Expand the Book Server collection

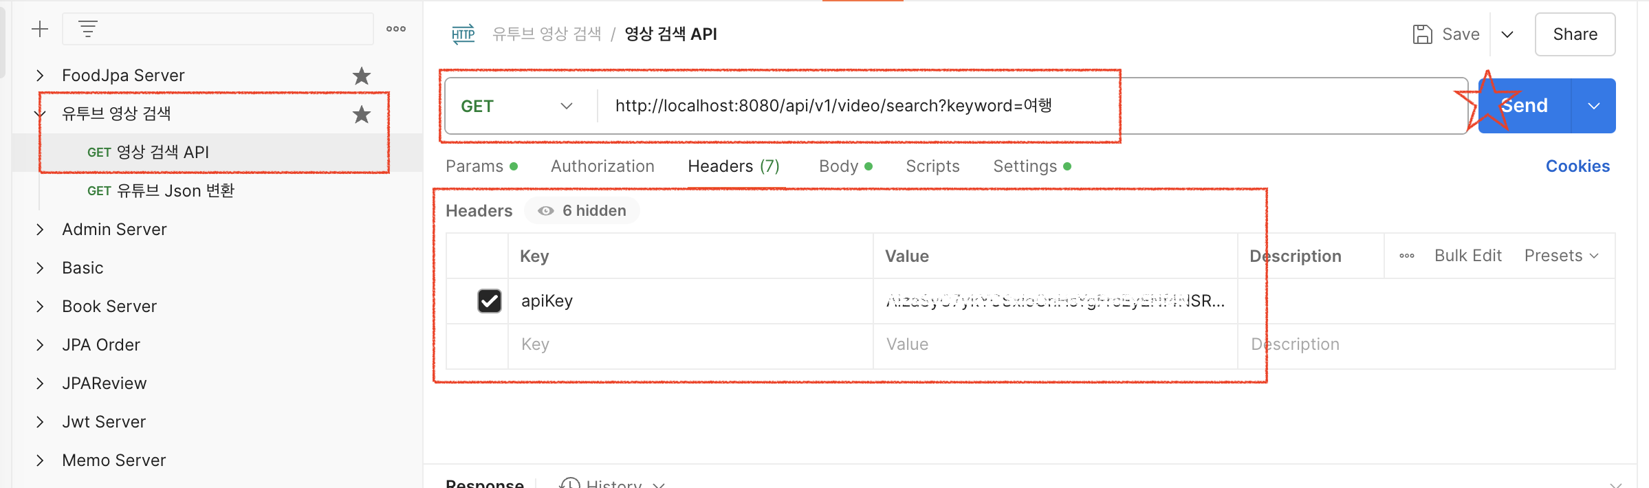tap(40, 307)
